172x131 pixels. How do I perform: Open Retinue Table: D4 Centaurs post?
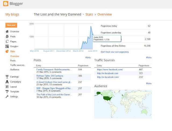tap(50, 76)
